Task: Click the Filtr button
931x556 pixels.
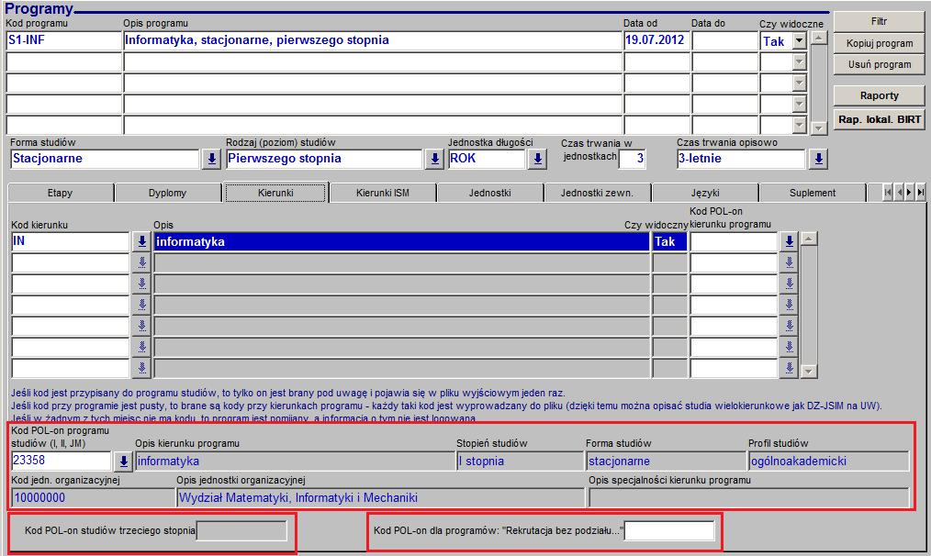Action: (879, 22)
